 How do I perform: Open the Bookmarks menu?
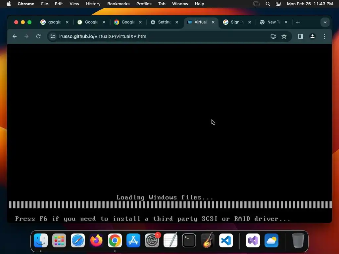click(118, 4)
